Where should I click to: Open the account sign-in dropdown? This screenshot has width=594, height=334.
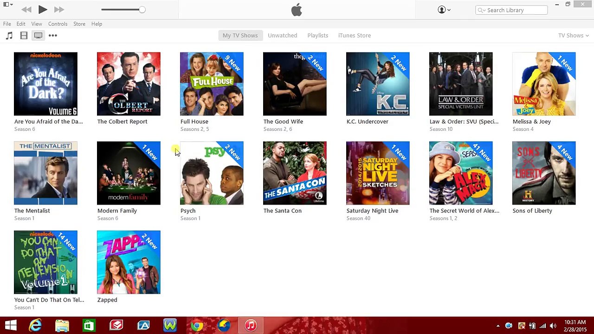444,10
